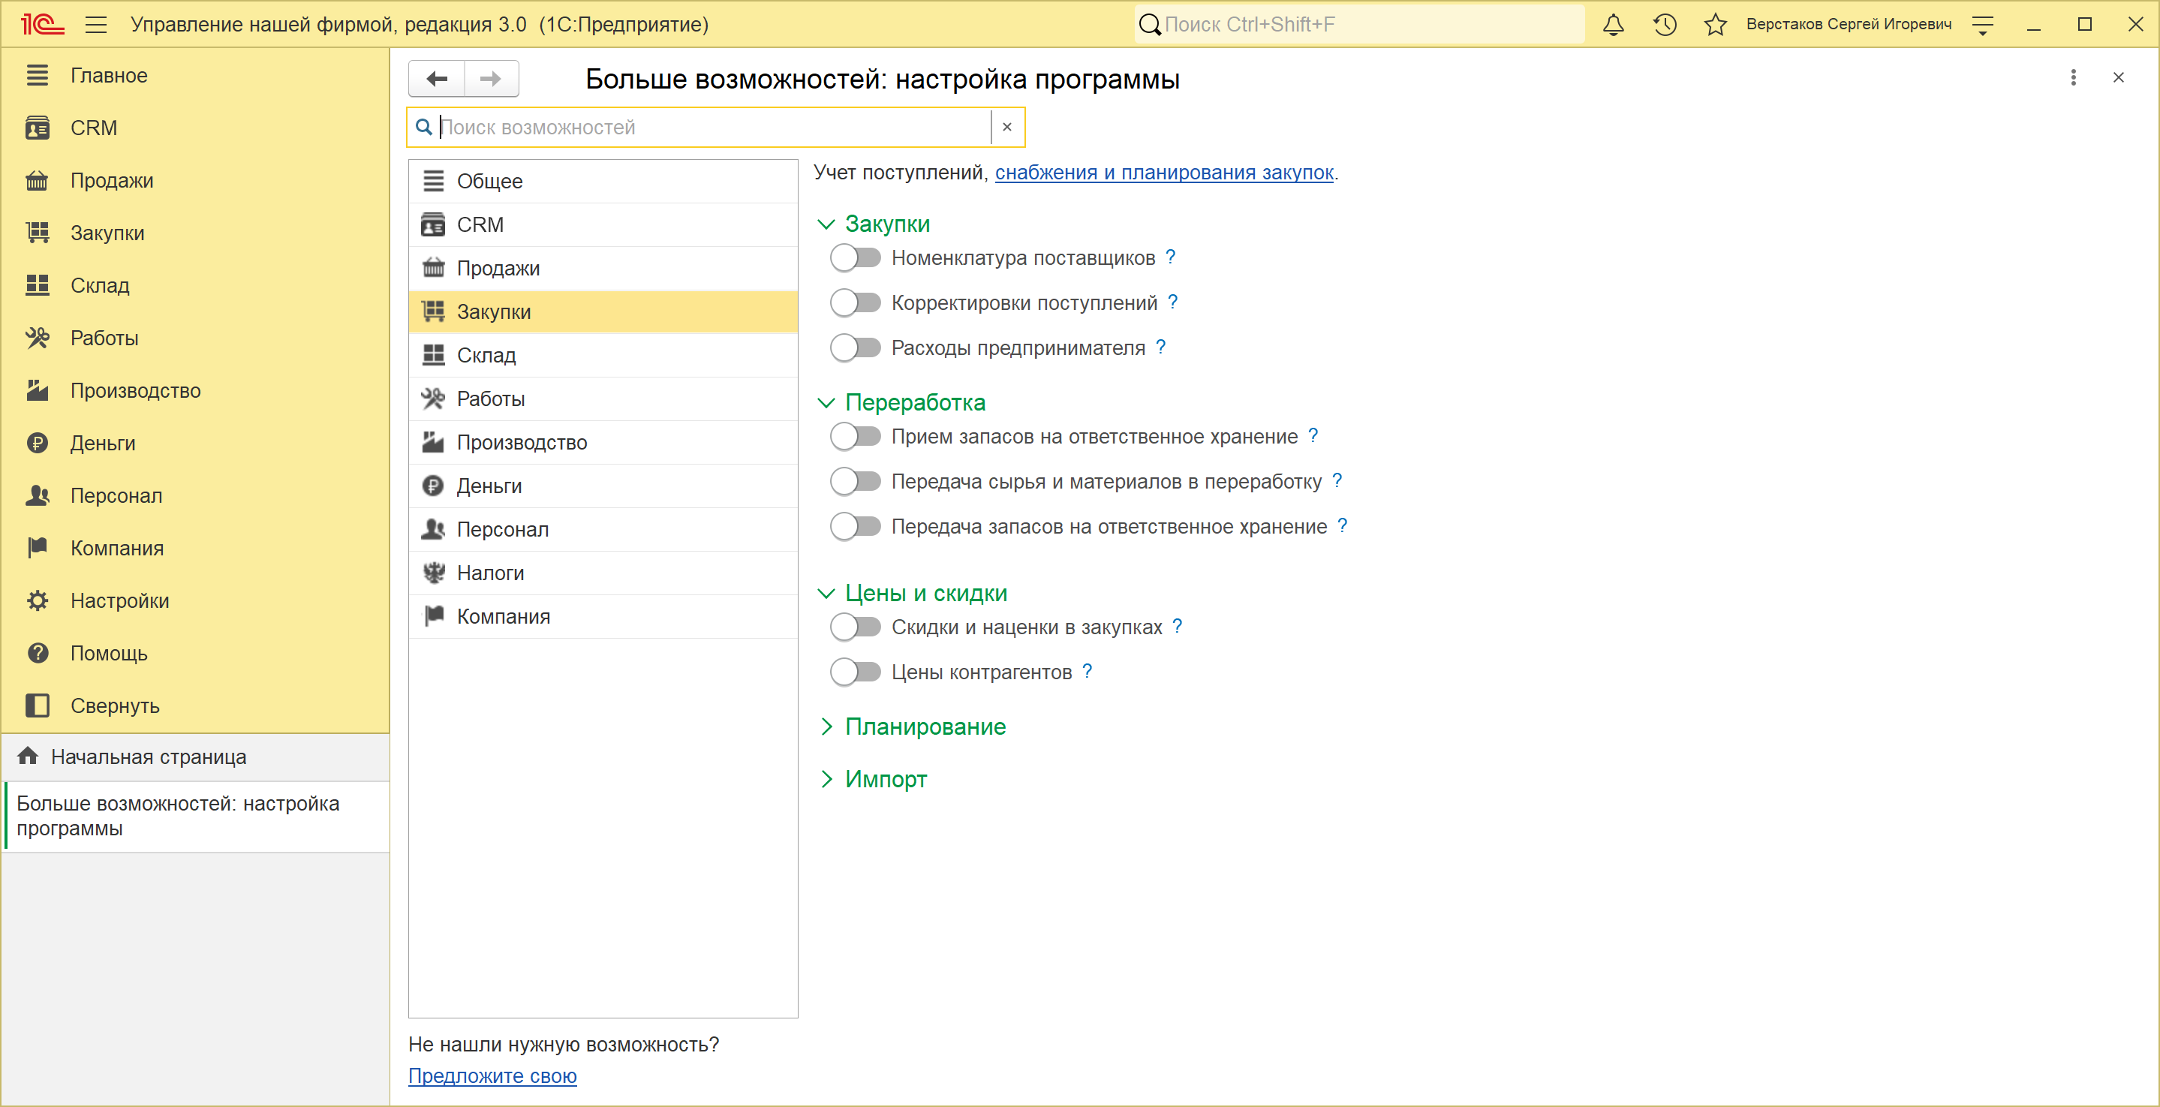This screenshot has width=2160, height=1107.
Task: Click the Поиск возможностей search field
Action: (x=714, y=127)
